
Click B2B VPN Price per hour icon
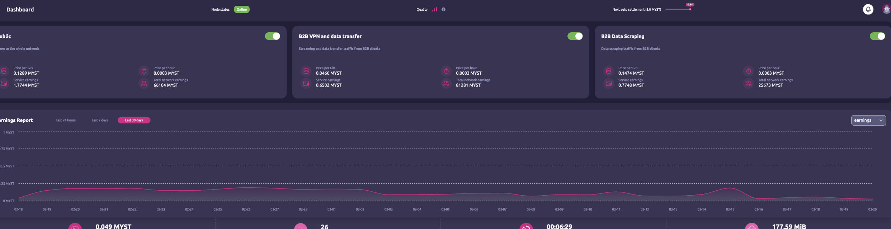coord(446,71)
